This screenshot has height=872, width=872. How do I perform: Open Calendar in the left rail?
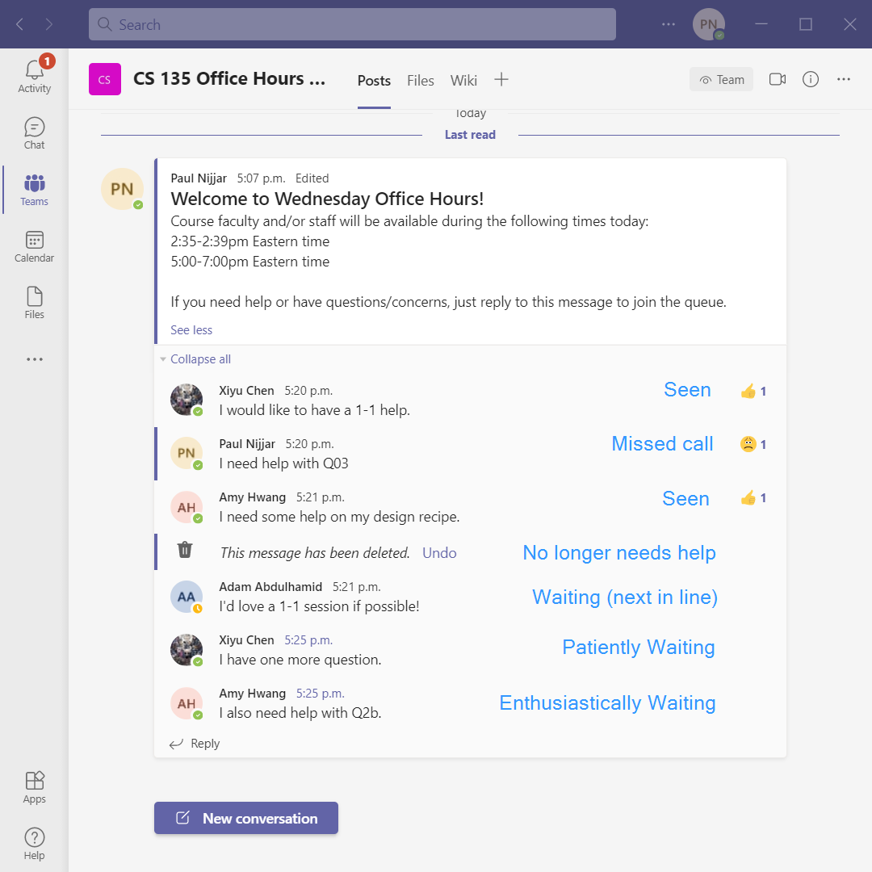(x=34, y=247)
